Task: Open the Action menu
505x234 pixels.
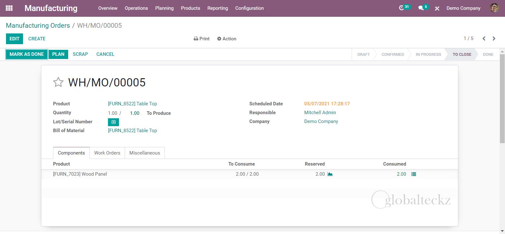Action: [x=227, y=39]
